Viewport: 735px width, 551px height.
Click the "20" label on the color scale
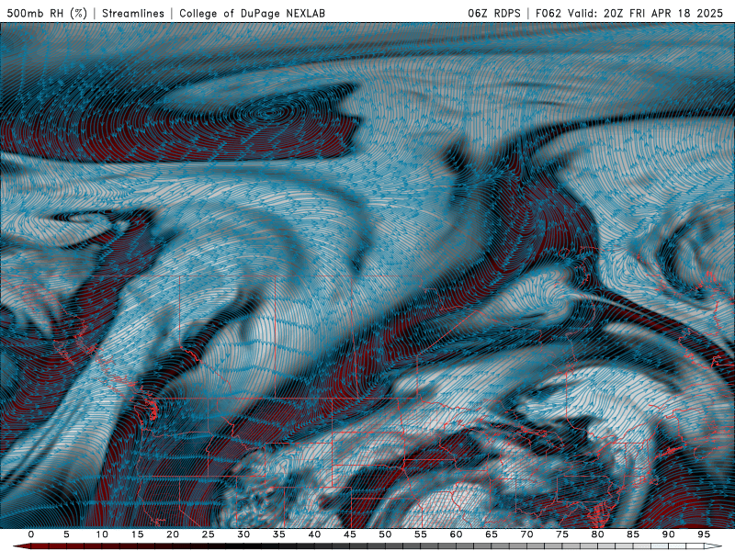173,534
